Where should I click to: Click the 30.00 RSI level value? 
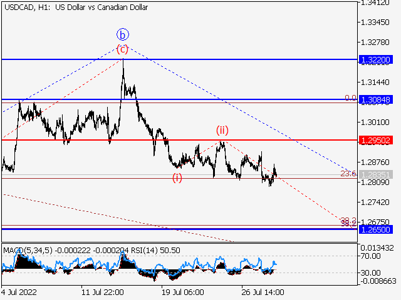pos(370,272)
